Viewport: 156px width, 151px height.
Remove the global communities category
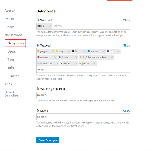(x=112, y=57)
